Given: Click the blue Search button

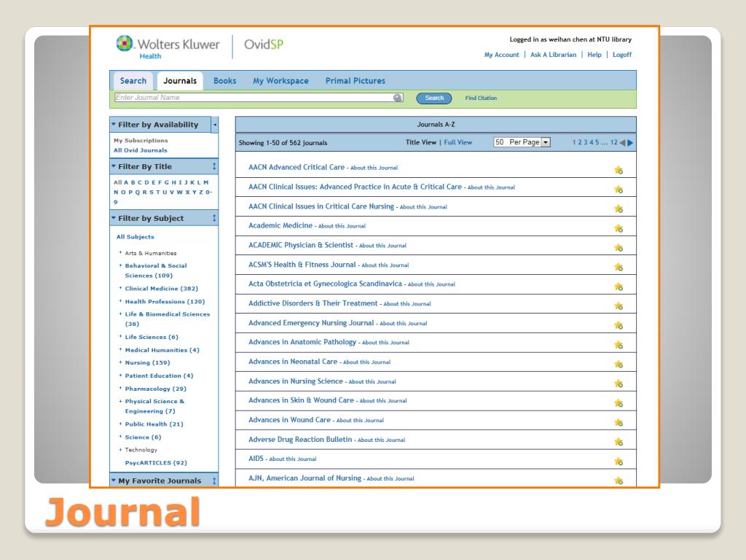Looking at the screenshot, I should pyautogui.click(x=434, y=98).
